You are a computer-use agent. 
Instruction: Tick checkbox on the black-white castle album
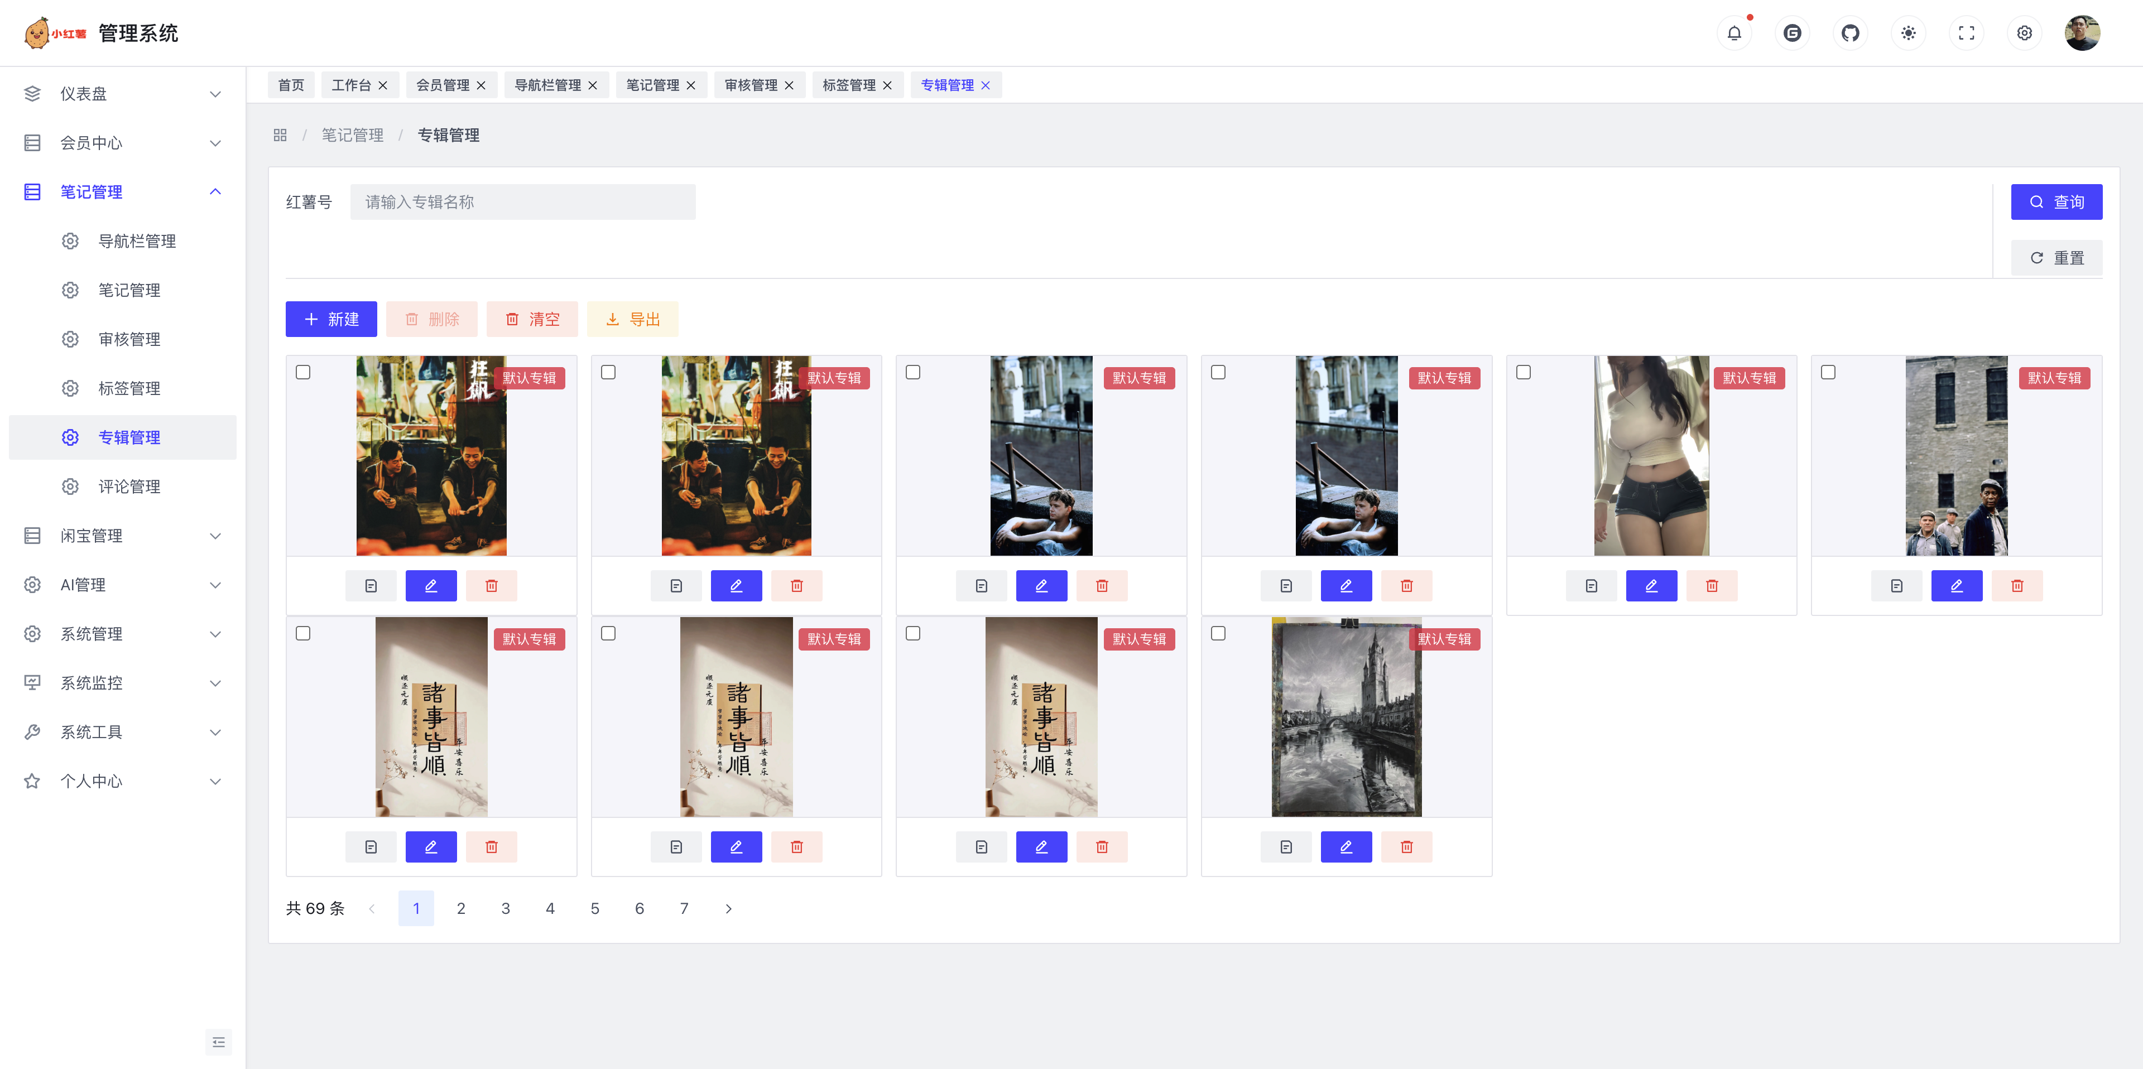(x=1218, y=633)
